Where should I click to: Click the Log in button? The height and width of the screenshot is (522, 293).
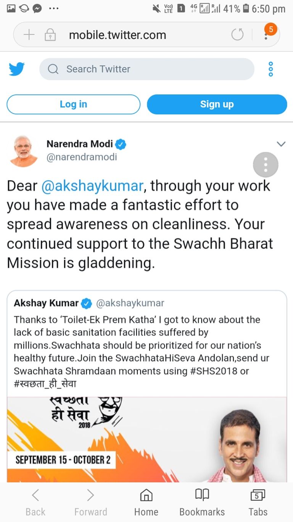pyautogui.click(x=74, y=104)
